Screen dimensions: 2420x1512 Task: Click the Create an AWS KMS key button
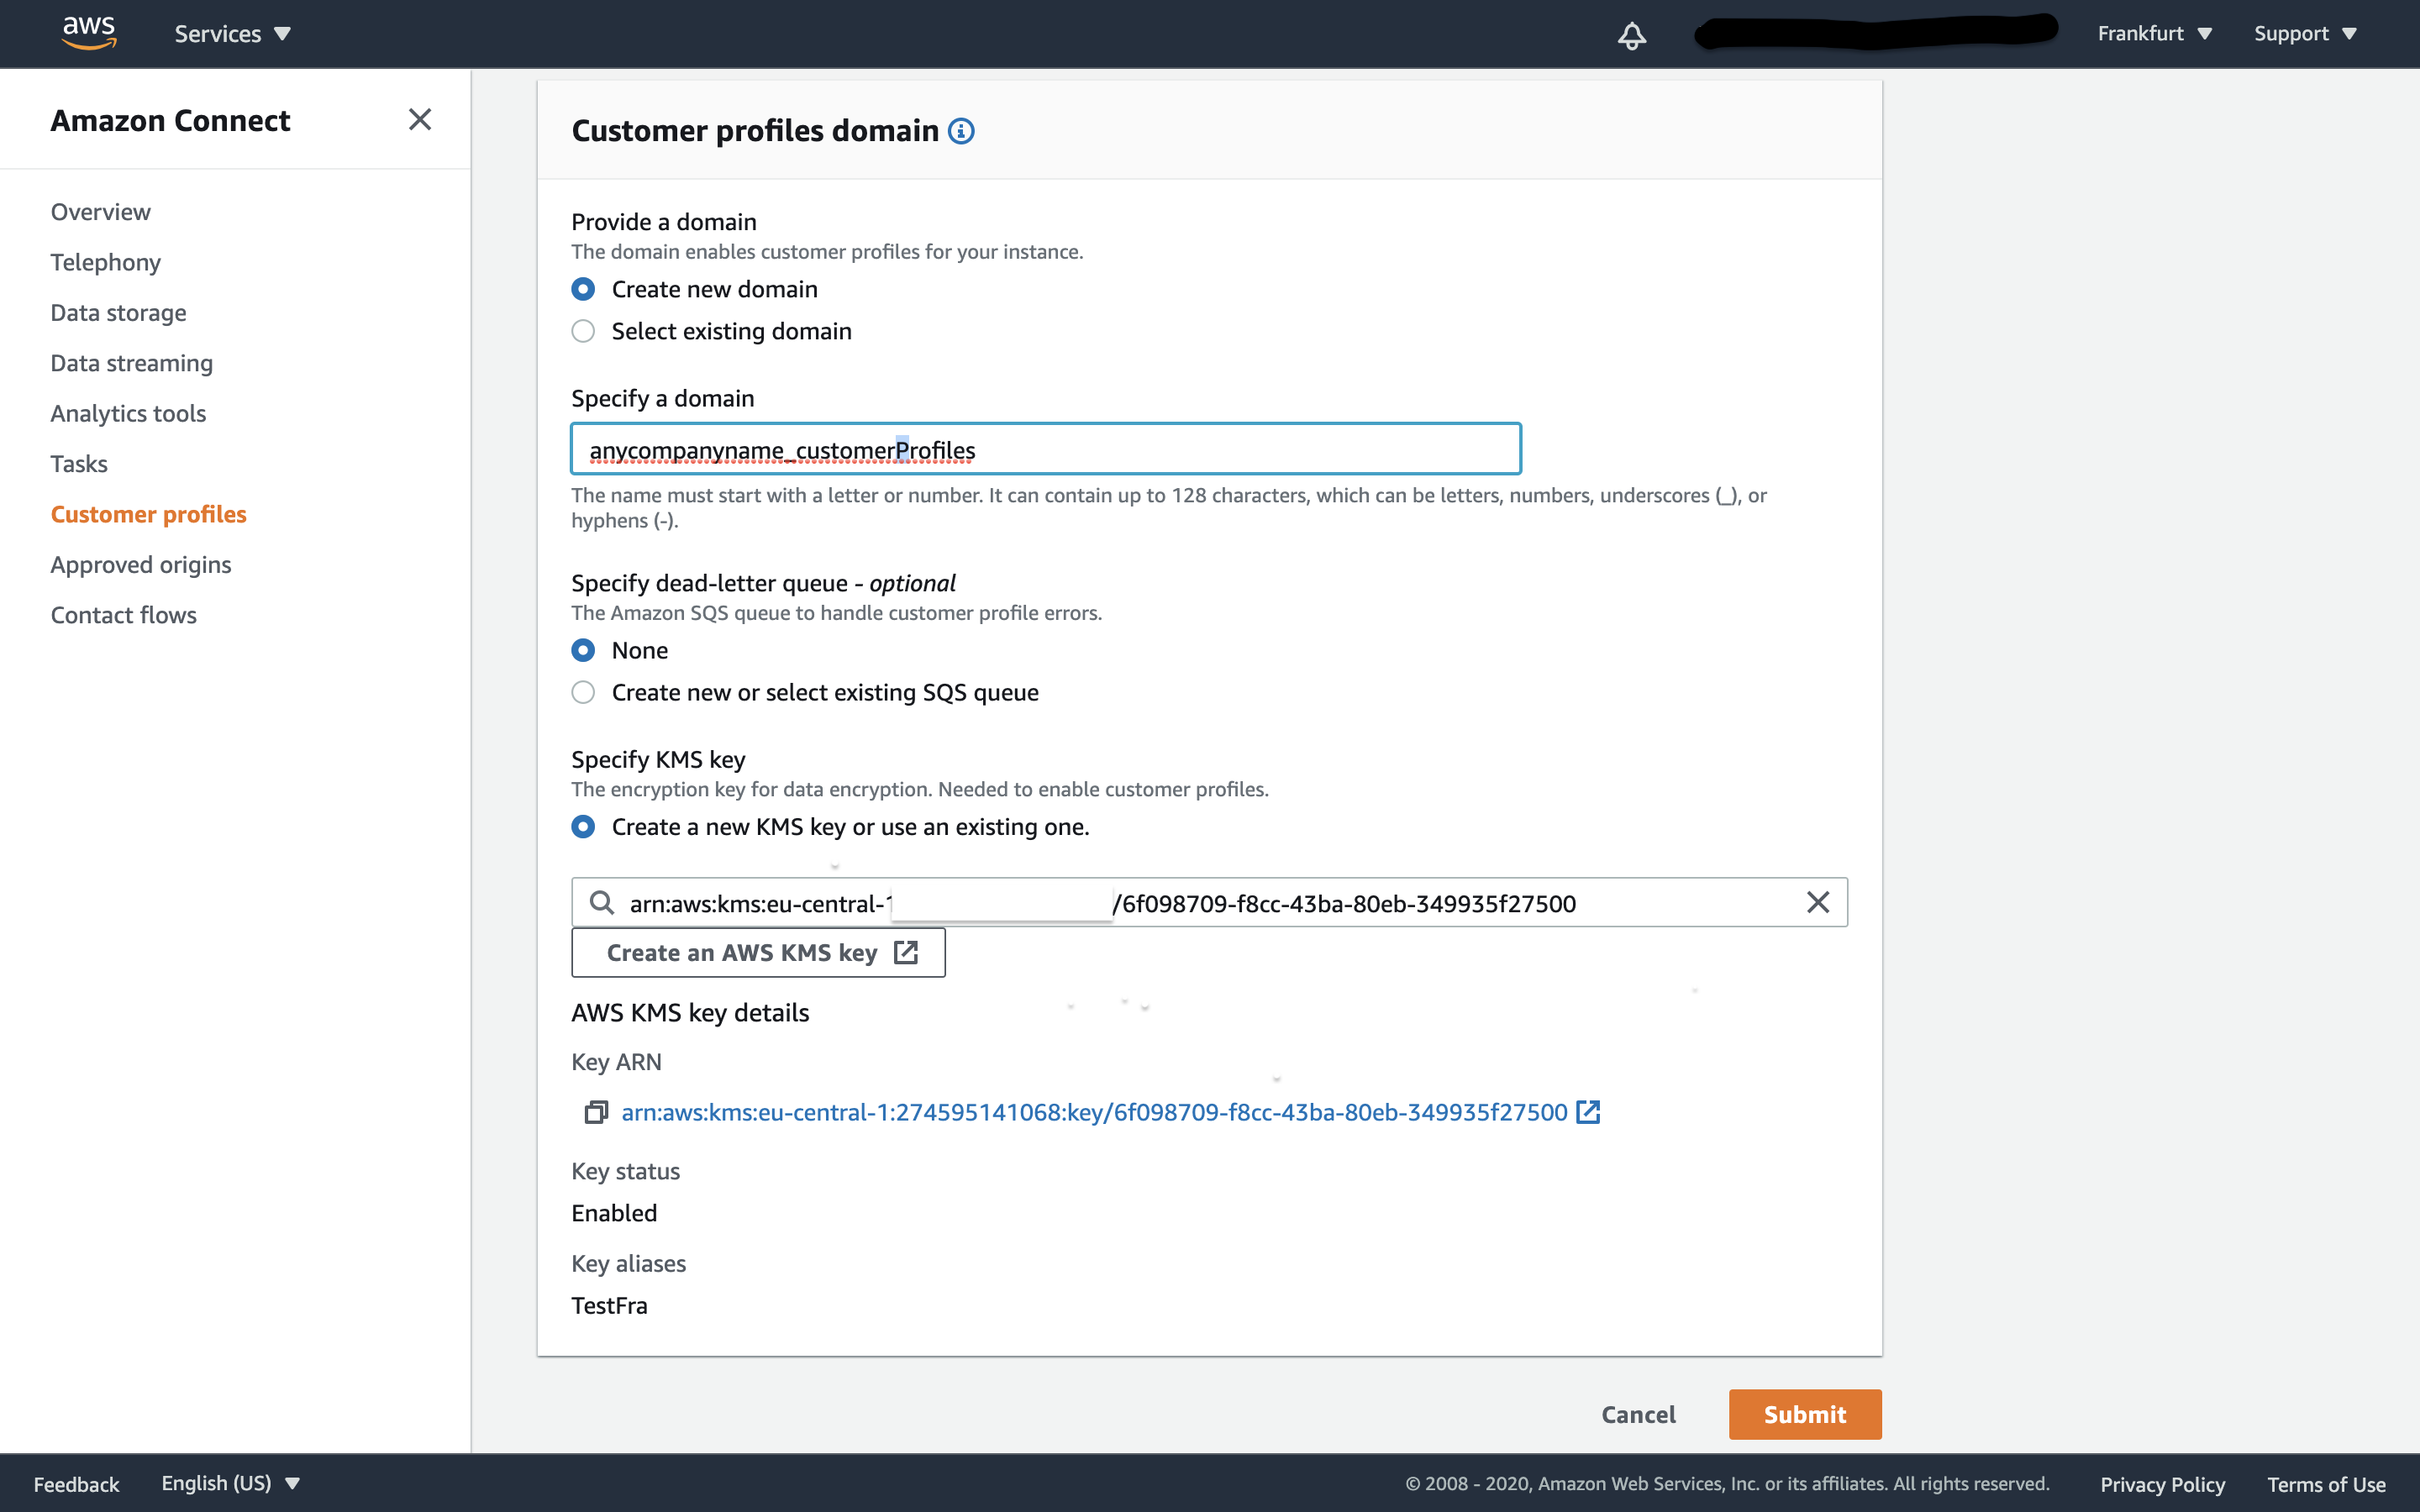[x=758, y=953]
